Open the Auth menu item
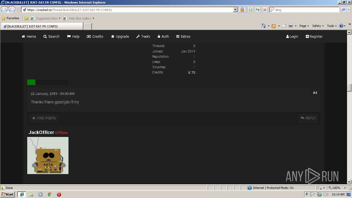This screenshot has width=352, height=198. tap(163, 36)
